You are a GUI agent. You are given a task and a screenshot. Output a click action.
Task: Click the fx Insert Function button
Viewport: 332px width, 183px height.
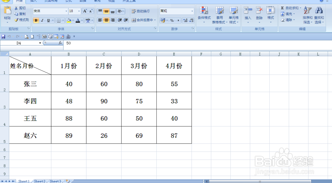pos(60,43)
